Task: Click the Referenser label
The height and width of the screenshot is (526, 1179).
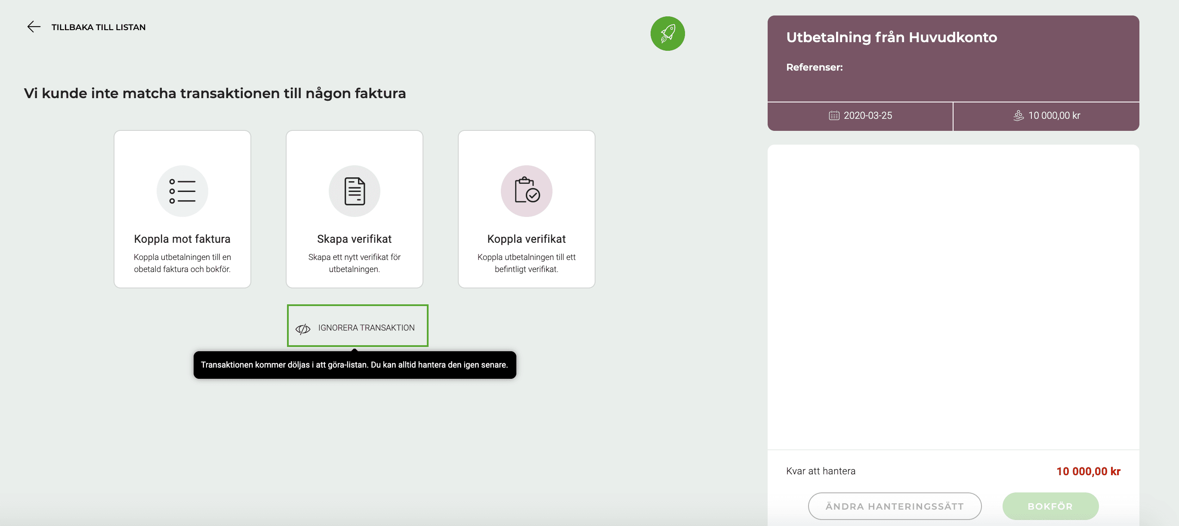Action: point(814,67)
